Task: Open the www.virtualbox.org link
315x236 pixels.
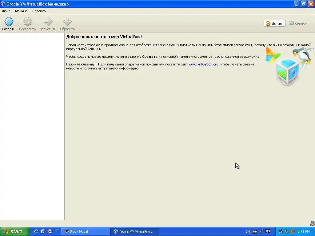Action: pos(203,64)
